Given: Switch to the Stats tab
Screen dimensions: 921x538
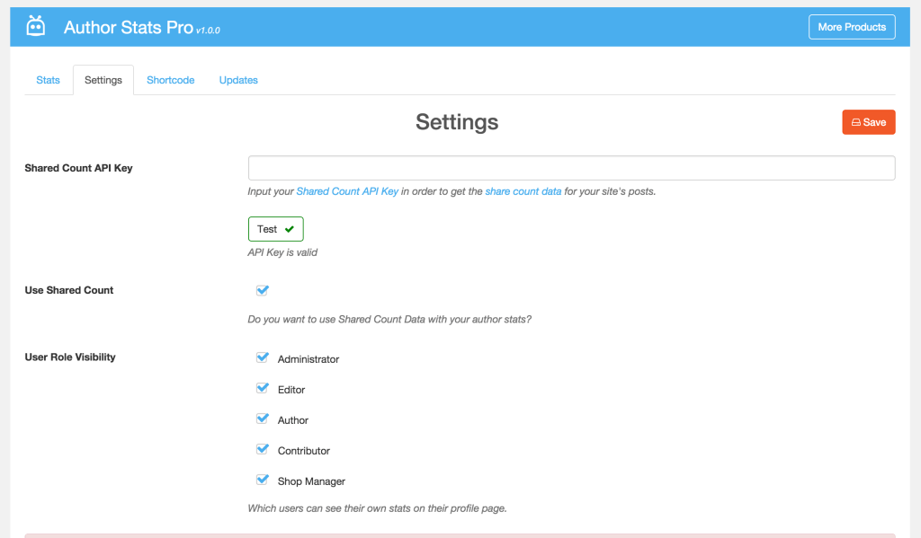Looking at the screenshot, I should [x=48, y=79].
